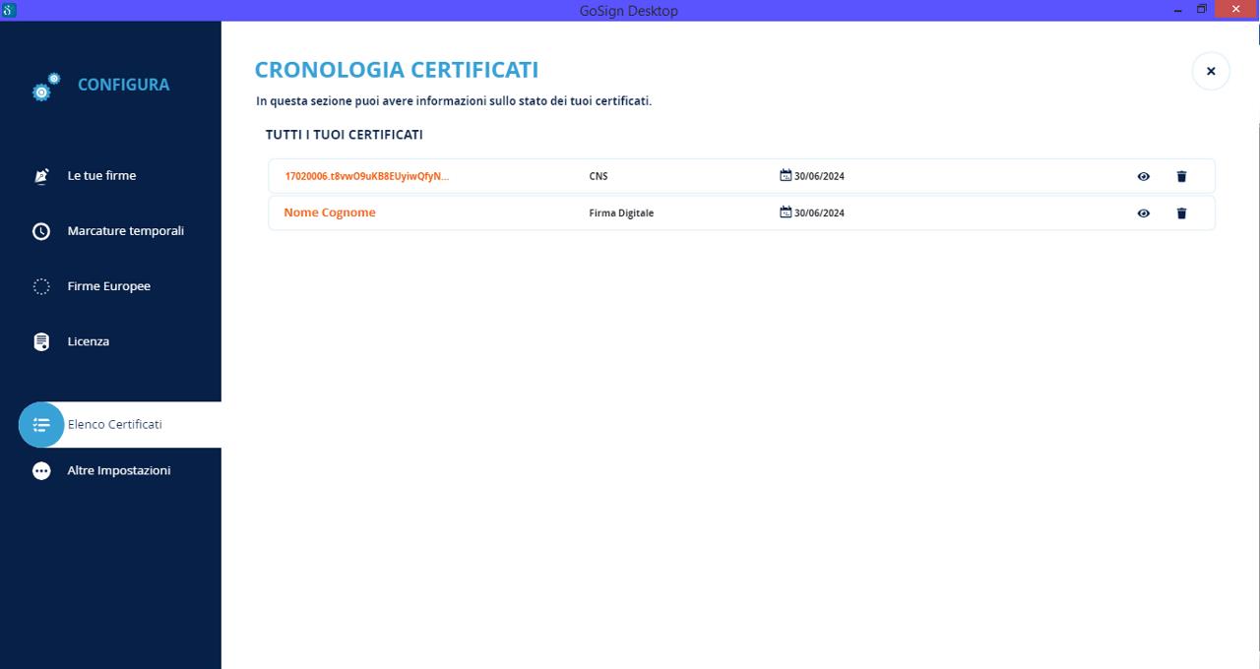Viewport: 1260px width, 669px height.
Task: Click the calendar icon beside the Firma Digitale date
Action: [785, 213]
